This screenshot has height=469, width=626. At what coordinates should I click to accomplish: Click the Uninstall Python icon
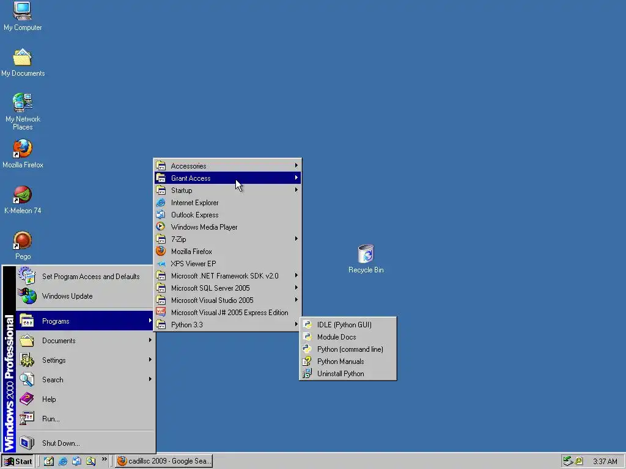click(307, 374)
